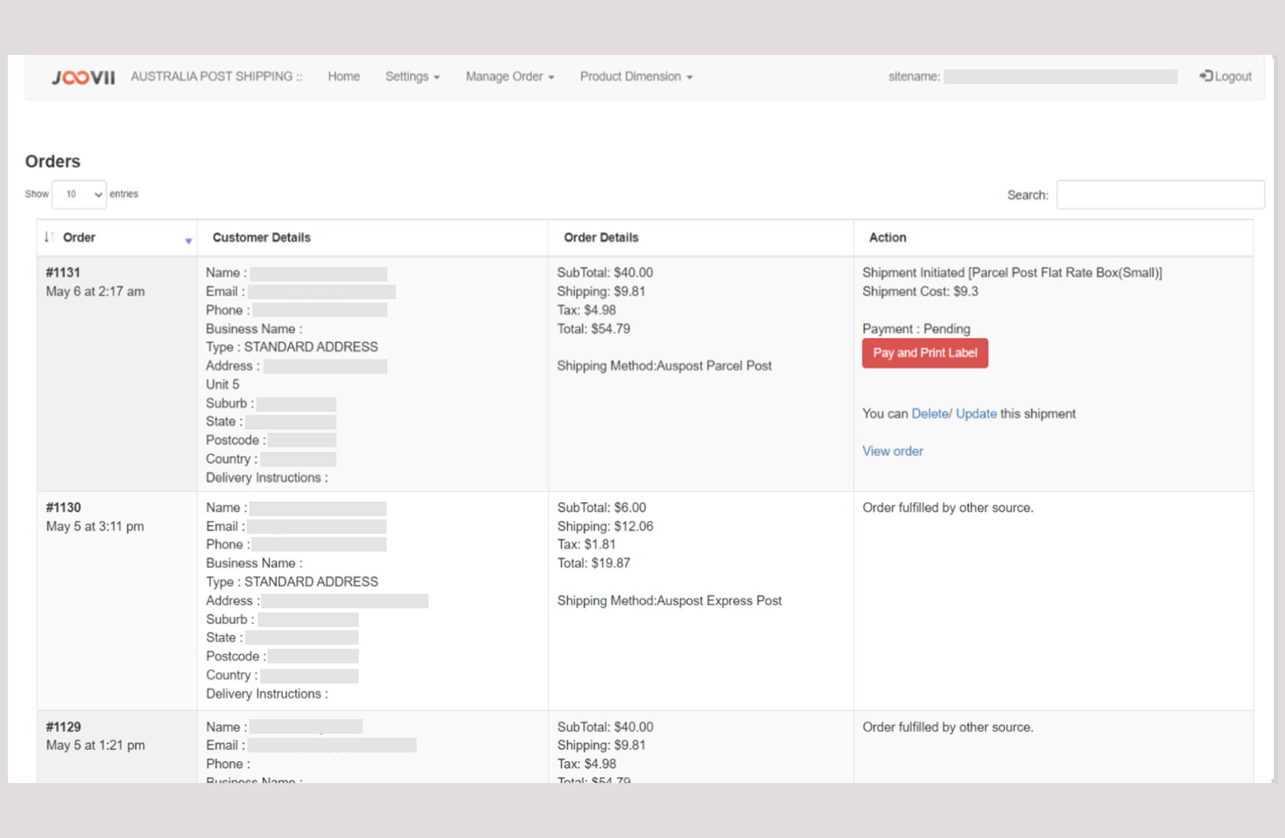Open the Home menu item
1285x838 pixels.
pos(344,76)
